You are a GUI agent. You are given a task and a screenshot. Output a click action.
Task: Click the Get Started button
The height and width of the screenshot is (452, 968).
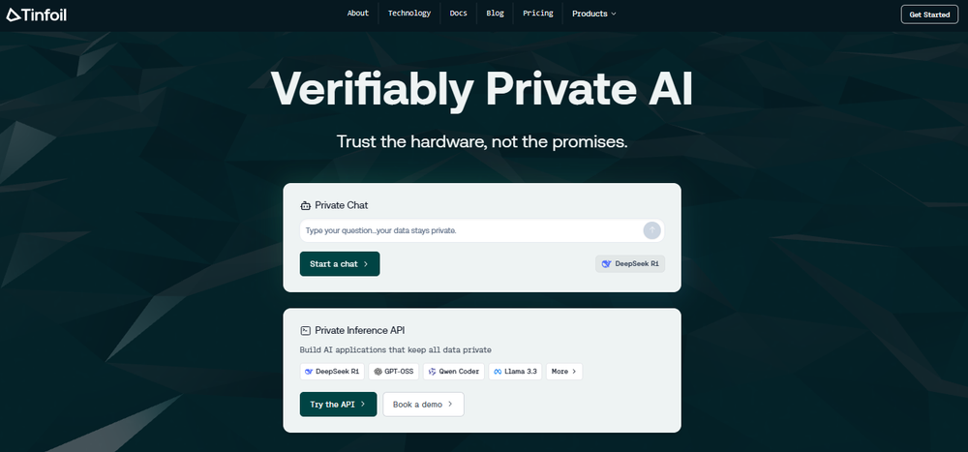[929, 15]
